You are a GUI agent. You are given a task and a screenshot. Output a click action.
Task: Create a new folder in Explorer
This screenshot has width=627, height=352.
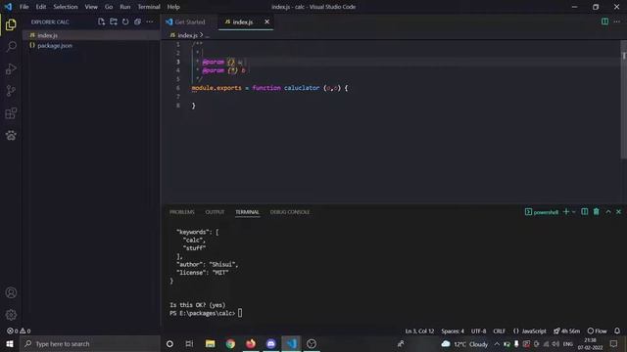(114, 22)
